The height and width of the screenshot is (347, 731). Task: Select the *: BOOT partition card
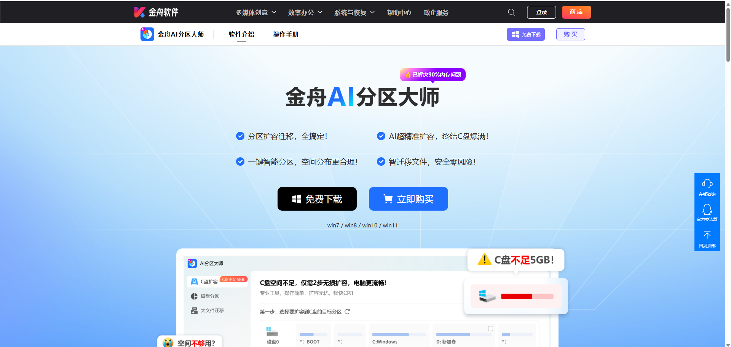click(313, 334)
